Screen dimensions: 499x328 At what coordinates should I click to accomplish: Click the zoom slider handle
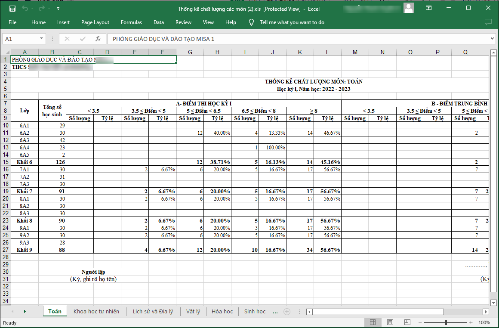(446, 322)
